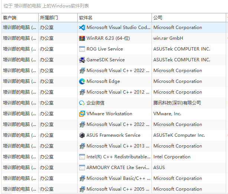Select "Microsoft Visual C++ 2013 ..." entry
228x194 pixels.
[118, 146]
